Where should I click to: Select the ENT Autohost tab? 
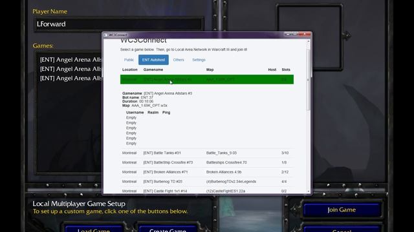coord(153,60)
